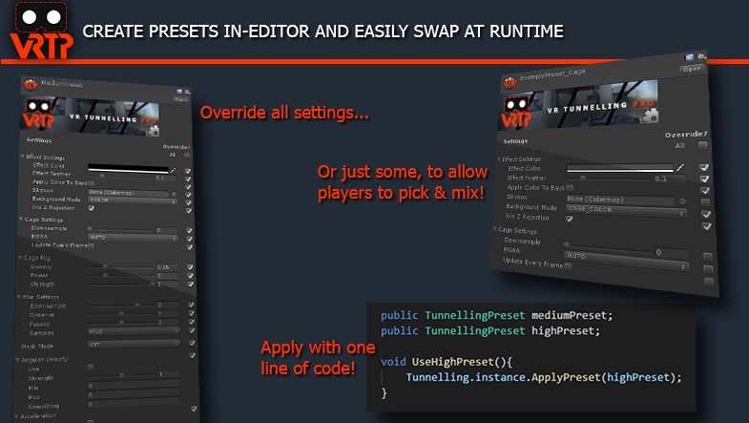
Task: Collapse the Angular Velocity section
Action: point(18,359)
